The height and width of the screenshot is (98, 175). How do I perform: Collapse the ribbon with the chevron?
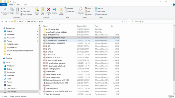(x=171, y=5)
